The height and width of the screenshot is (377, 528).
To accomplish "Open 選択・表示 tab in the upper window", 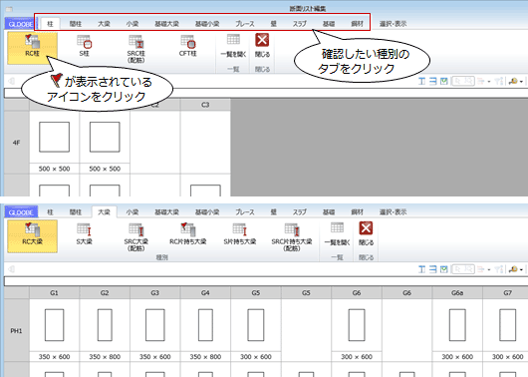I will 393,24.
